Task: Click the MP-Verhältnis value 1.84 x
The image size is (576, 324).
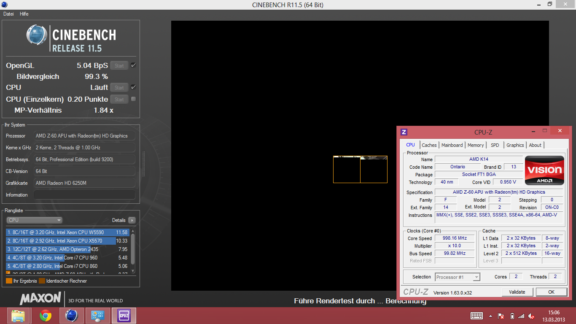Action: pos(103,111)
